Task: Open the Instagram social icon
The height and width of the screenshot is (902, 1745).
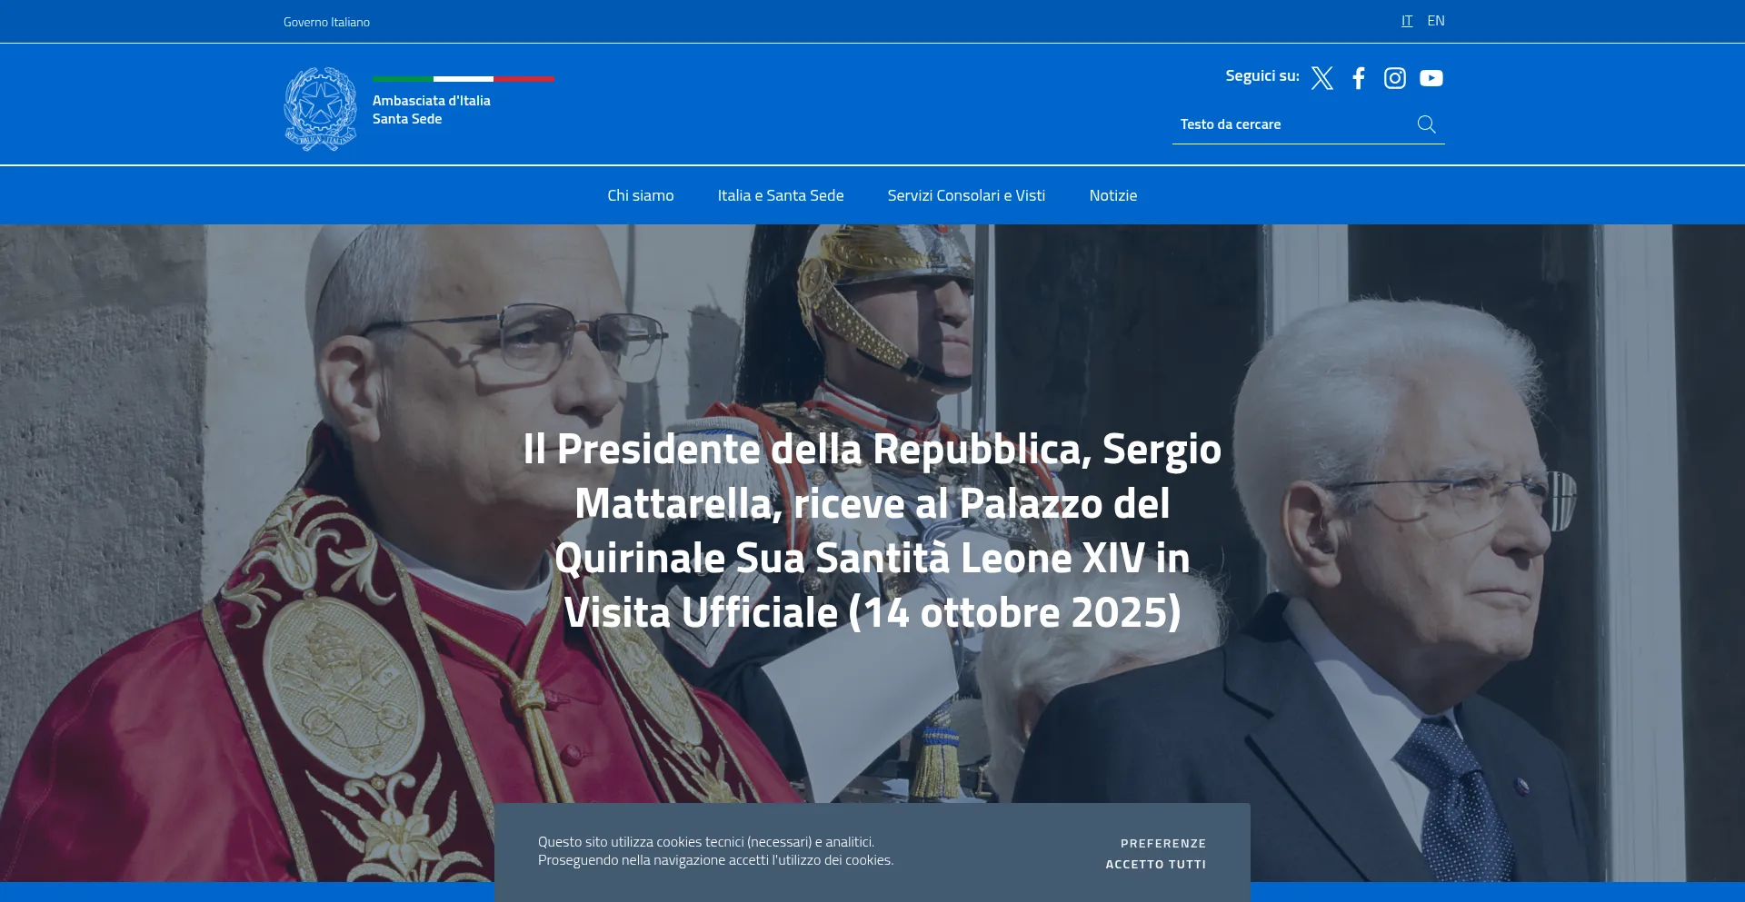Action: 1395,78
